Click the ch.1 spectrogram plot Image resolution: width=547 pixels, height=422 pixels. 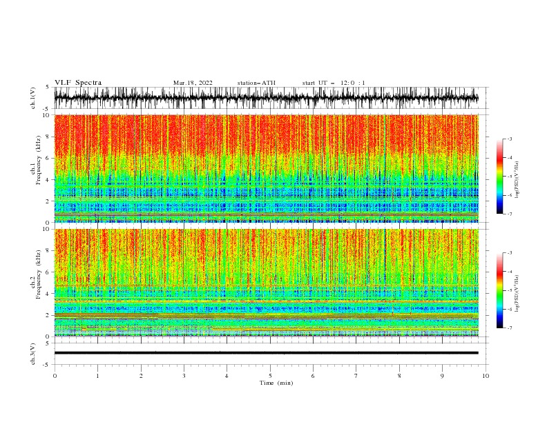pyautogui.click(x=266, y=168)
